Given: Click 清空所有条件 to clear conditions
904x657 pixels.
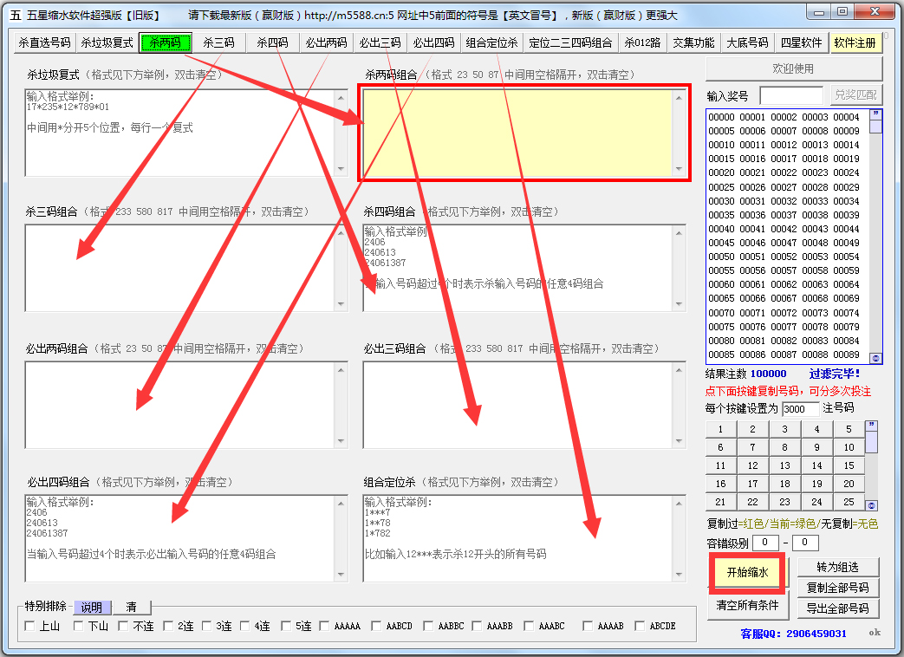Looking at the screenshot, I should click(x=747, y=604).
